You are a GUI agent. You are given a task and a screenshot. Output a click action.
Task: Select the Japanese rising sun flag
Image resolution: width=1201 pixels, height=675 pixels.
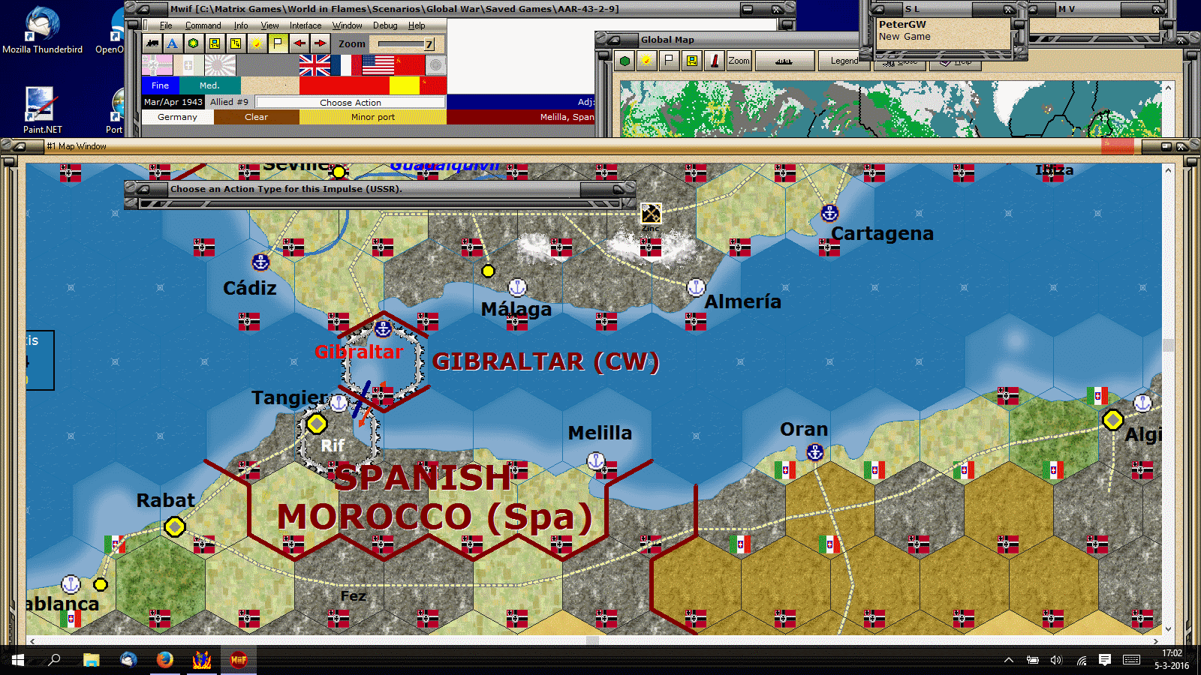tap(220, 65)
